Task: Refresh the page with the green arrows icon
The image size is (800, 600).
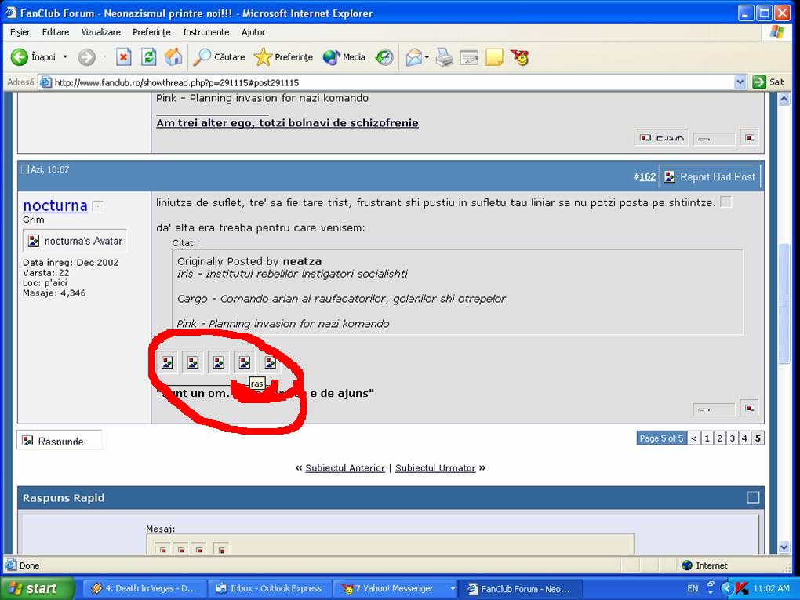Action: 148,57
